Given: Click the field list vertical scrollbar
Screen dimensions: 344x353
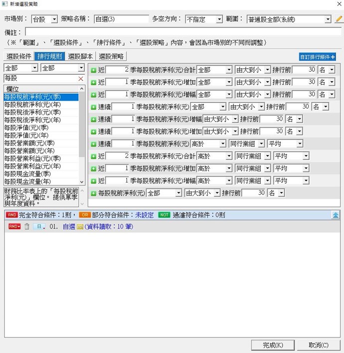Looking at the screenshot, I should point(82,135).
